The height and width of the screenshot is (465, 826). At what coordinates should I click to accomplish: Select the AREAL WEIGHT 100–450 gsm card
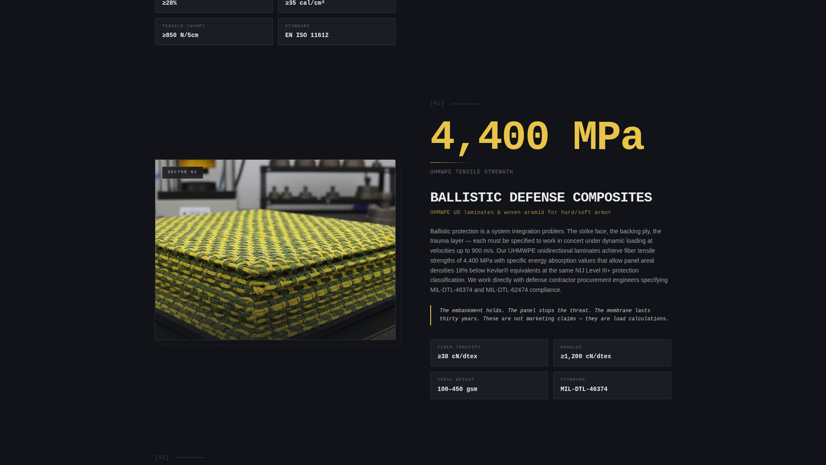click(489, 385)
